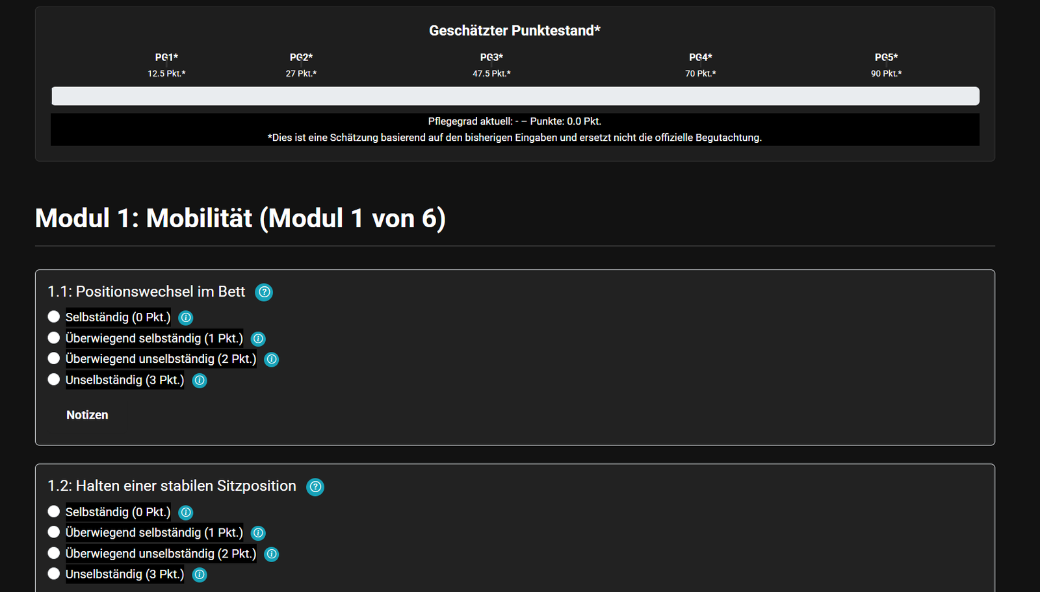Show info for Überwiegend selbständig in 1.2

point(258,533)
